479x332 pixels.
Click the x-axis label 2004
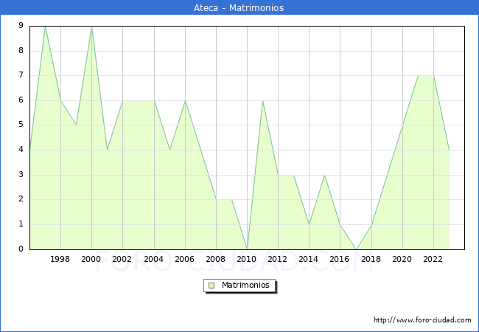[153, 259]
